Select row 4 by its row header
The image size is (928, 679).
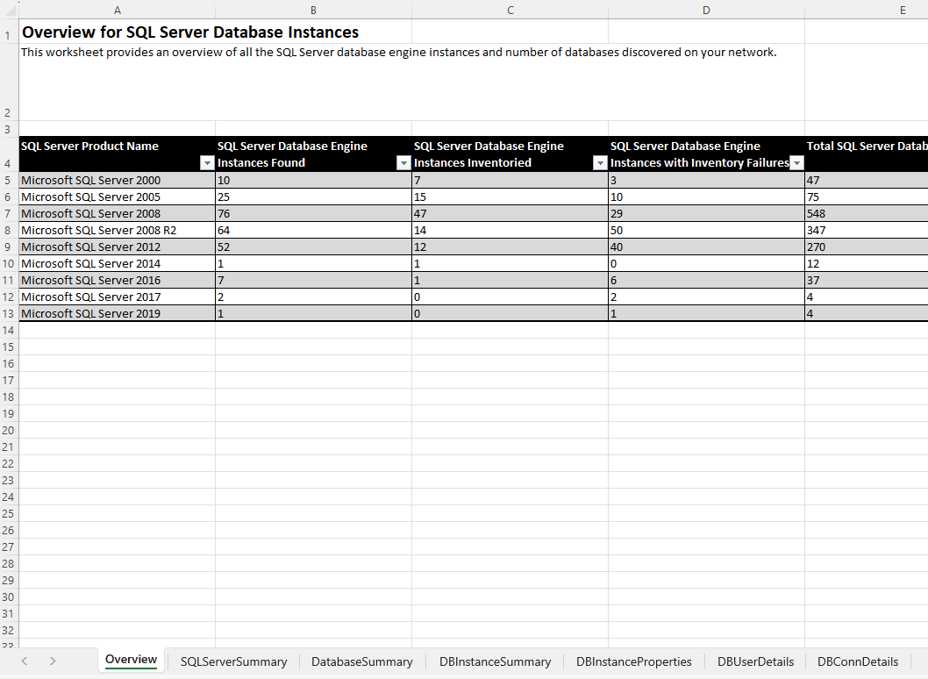pyautogui.click(x=9, y=154)
